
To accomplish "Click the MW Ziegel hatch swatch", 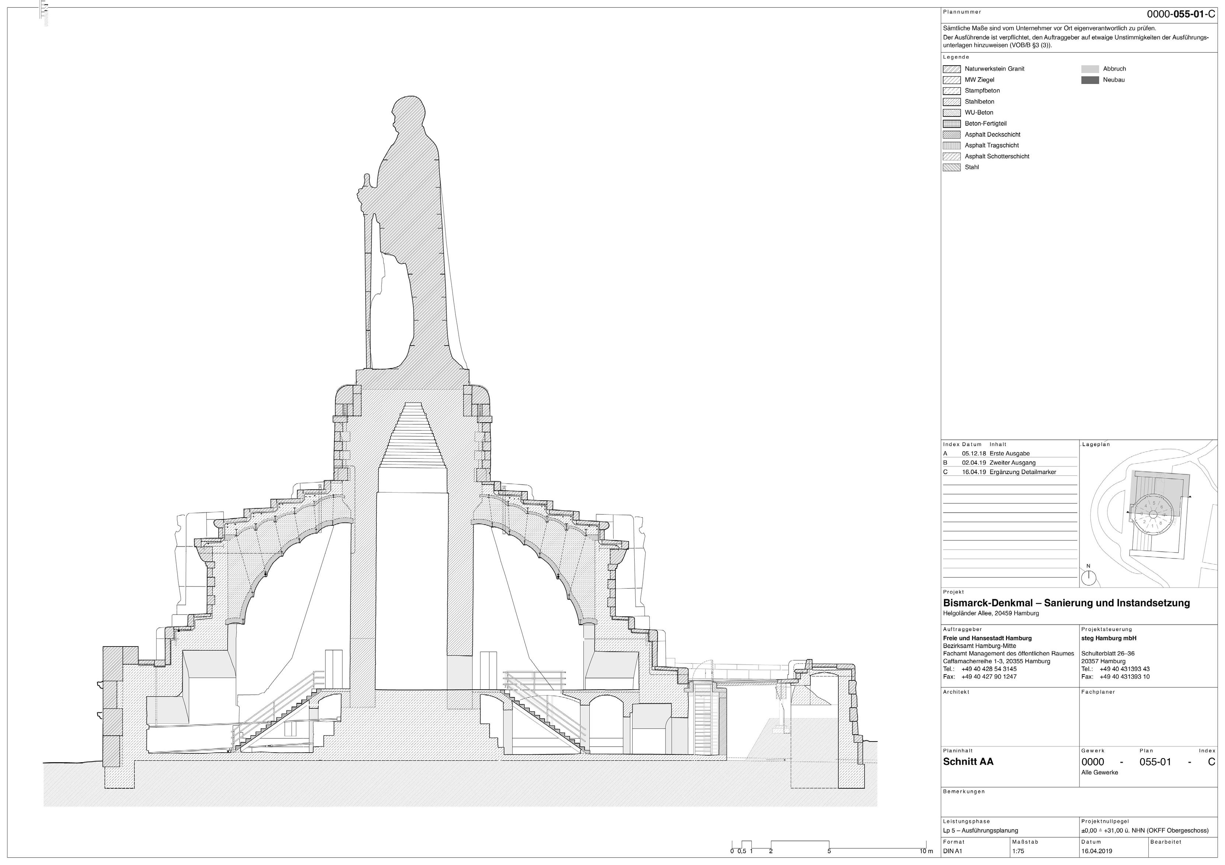I will pos(952,80).
